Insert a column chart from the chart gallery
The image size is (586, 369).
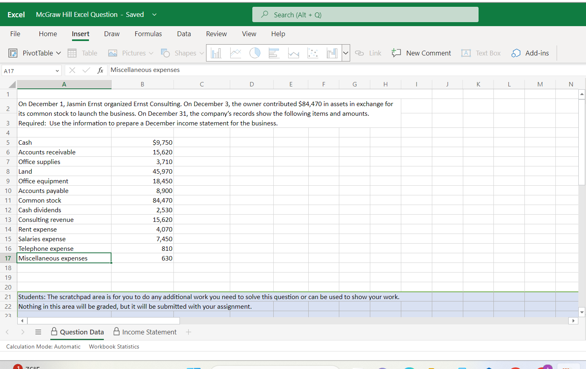pos(216,53)
